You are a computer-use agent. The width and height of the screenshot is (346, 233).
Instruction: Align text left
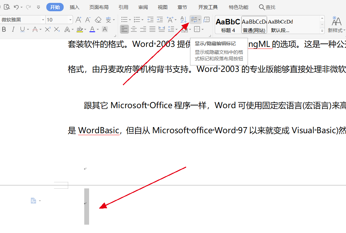point(124,29)
